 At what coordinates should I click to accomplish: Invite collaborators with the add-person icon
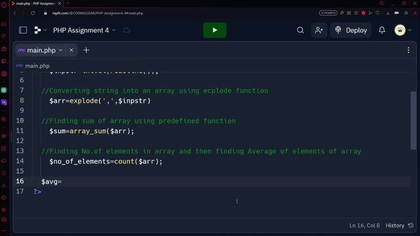point(319,30)
